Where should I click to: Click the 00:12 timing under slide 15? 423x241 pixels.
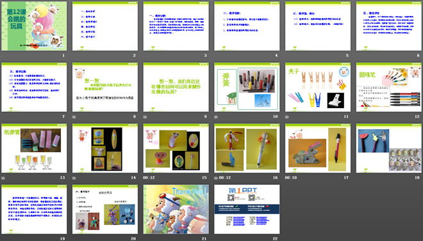[x=149, y=178]
